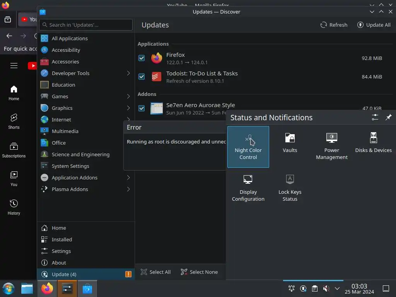This screenshot has height=297, width=396.
Task: Open file manager from taskbar
Action: 27,288
